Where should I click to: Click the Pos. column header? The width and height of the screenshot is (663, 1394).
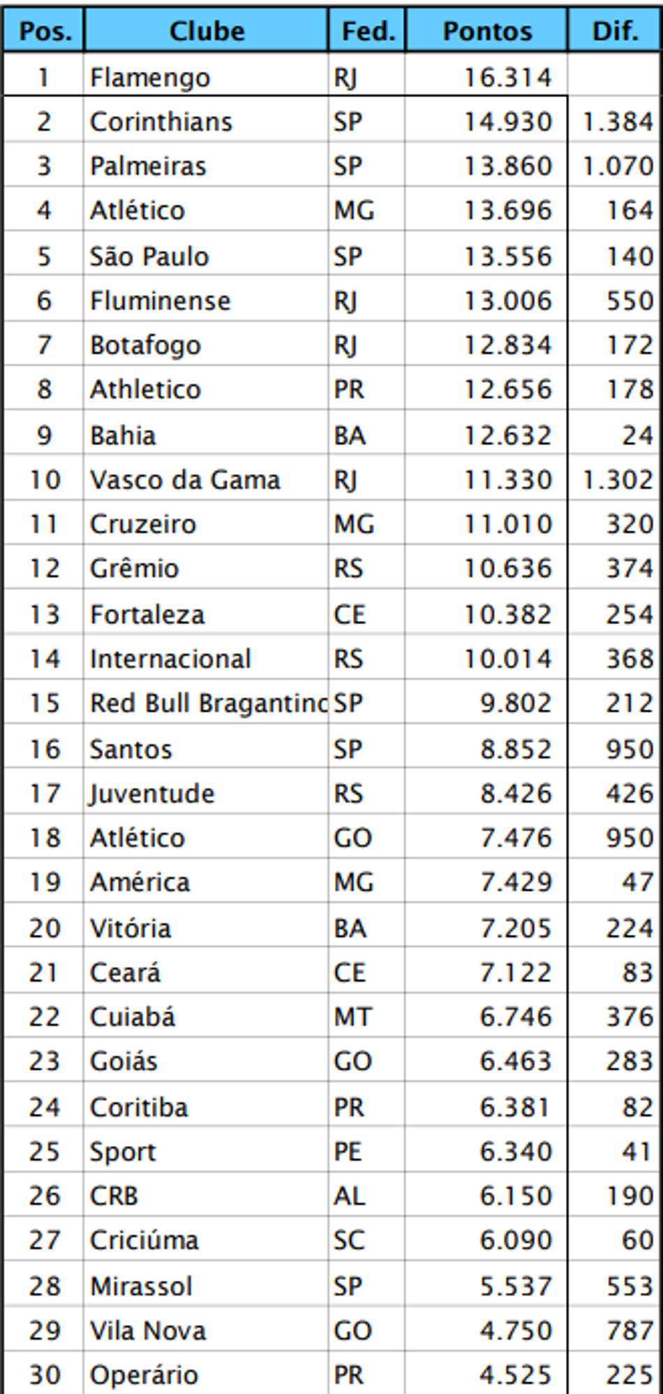(44, 31)
